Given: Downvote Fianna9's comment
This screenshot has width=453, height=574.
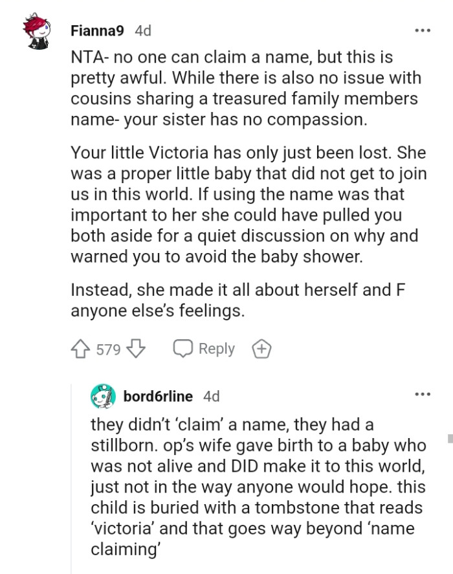Looking at the screenshot, I should pyautogui.click(x=135, y=349).
